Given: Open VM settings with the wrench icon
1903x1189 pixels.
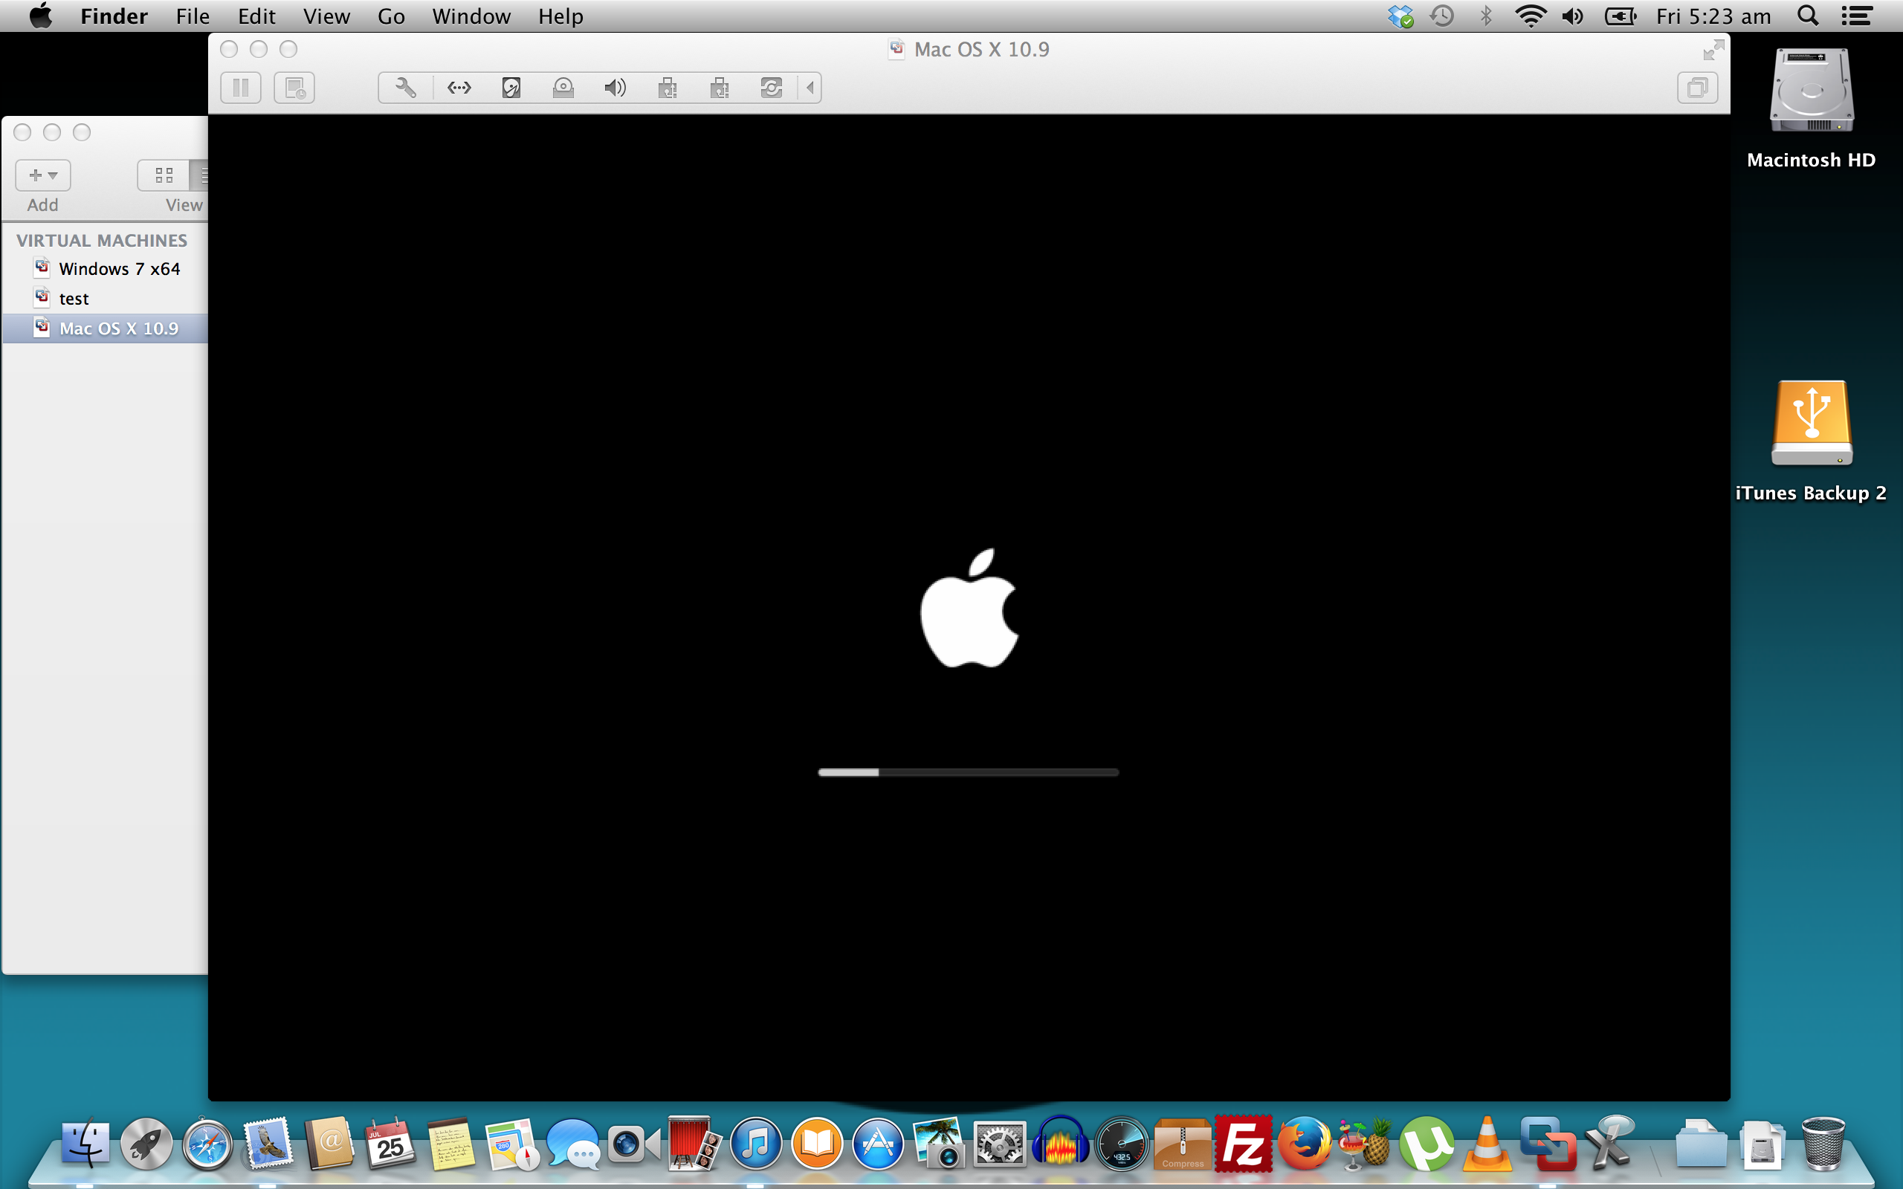Looking at the screenshot, I should 406,87.
